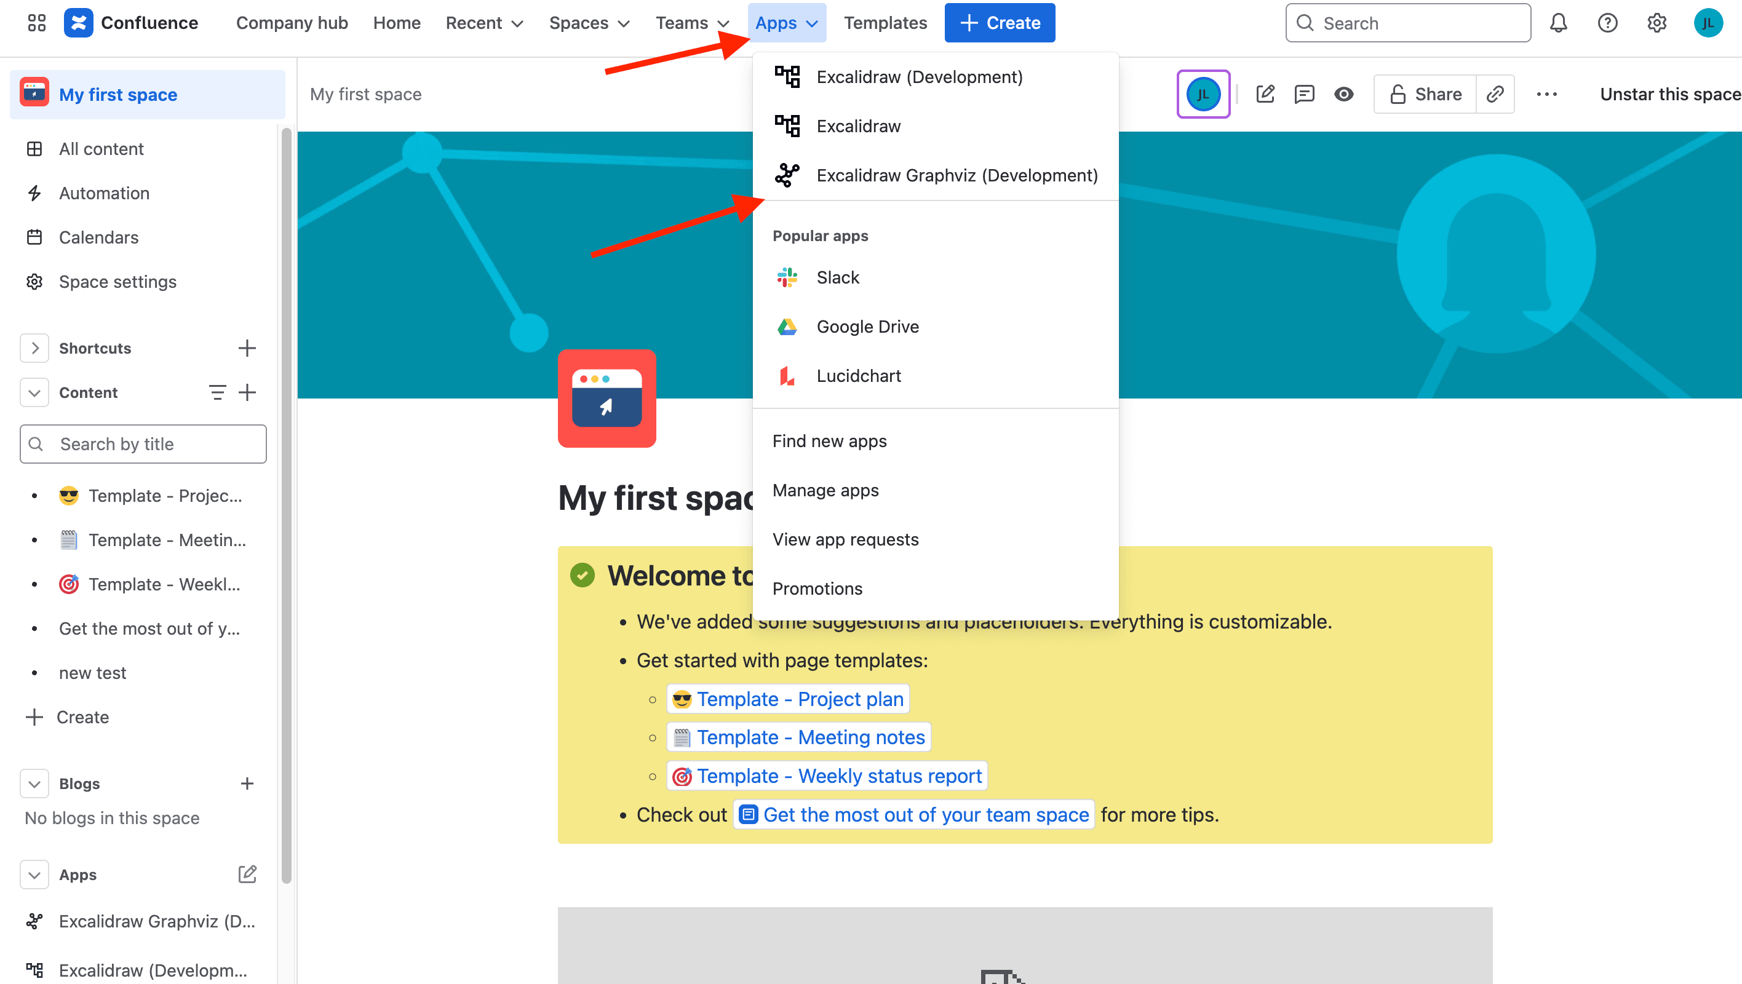The image size is (1742, 984).
Task: Click the Excalidraw Graphviz menu icon
Action: pyautogui.click(x=787, y=175)
